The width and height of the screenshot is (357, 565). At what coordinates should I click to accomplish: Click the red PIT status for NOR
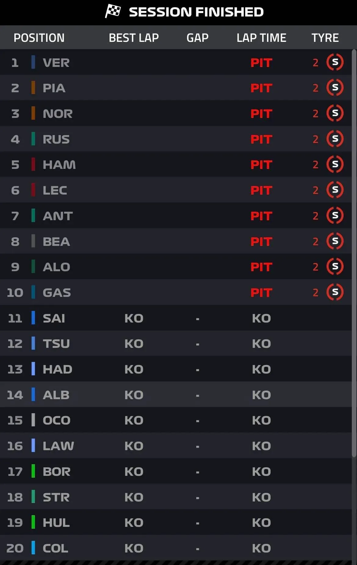pyautogui.click(x=261, y=114)
